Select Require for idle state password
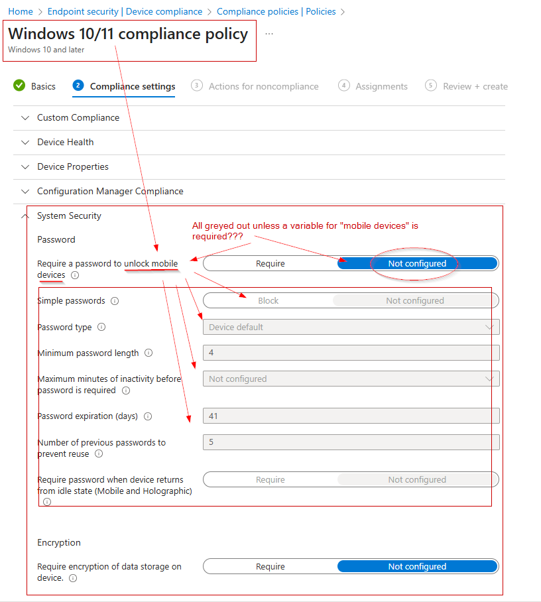The height and width of the screenshot is (602, 541). 270,479
